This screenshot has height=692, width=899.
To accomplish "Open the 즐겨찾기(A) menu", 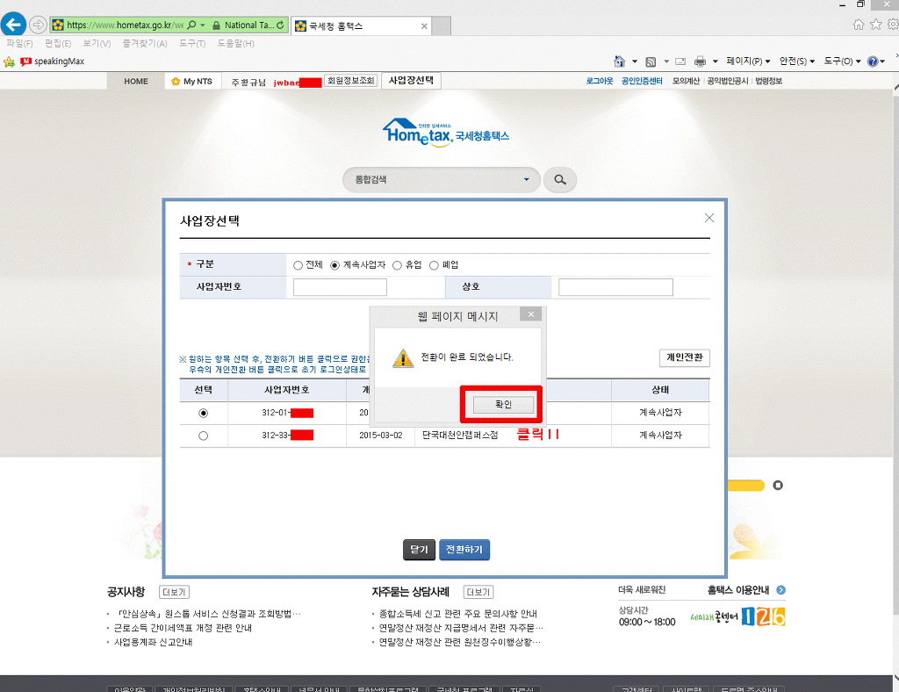I will pos(145,44).
